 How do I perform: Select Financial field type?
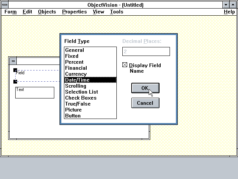click(x=90, y=68)
